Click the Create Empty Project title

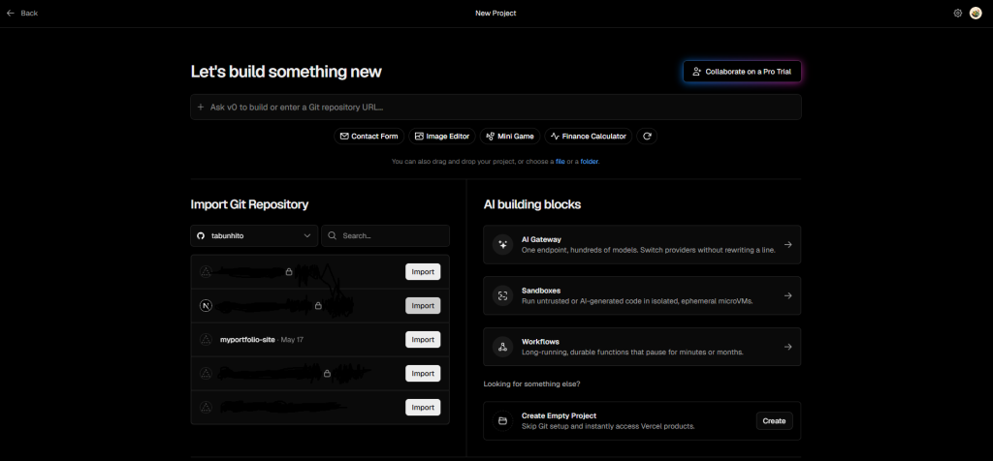point(560,415)
